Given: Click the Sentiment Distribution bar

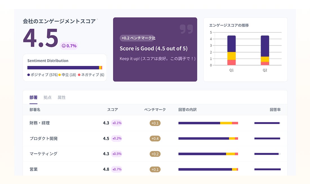Looking at the screenshot, I should (x=65, y=68).
